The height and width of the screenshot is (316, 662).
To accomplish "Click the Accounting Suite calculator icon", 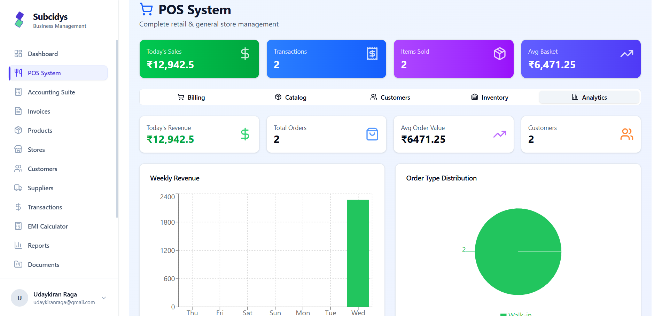I will [x=18, y=92].
